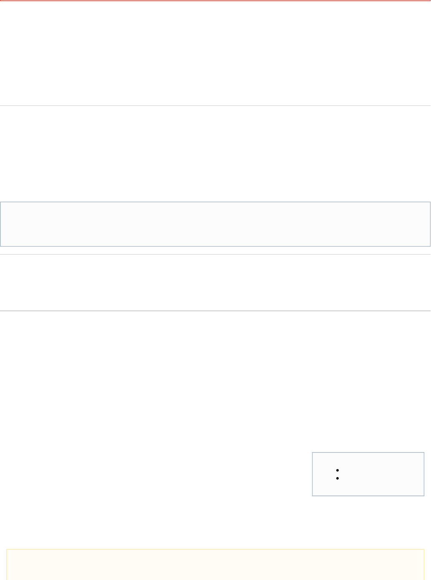This screenshot has width=431, height=580.
Task: Click blank area between top divider and gray box
Action: (x=215, y=154)
